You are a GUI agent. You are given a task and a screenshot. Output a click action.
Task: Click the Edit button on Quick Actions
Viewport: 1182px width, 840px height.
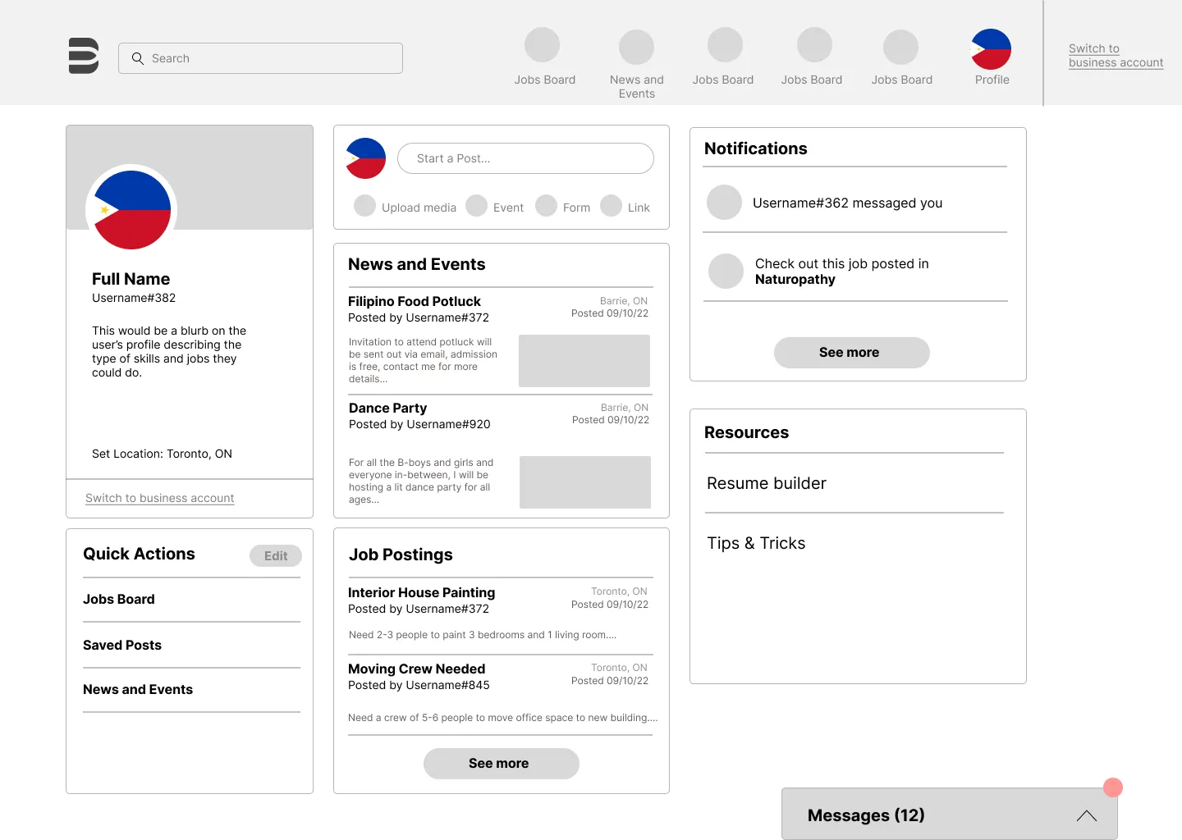[x=275, y=555]
